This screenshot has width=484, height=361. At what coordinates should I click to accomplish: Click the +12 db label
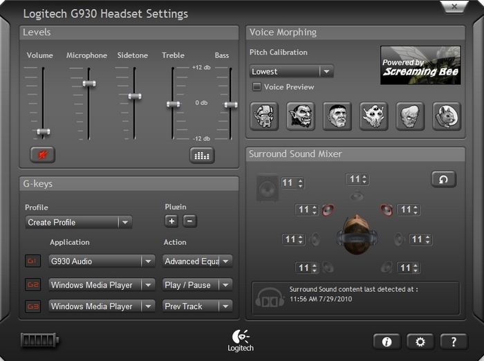click(201, 67)
